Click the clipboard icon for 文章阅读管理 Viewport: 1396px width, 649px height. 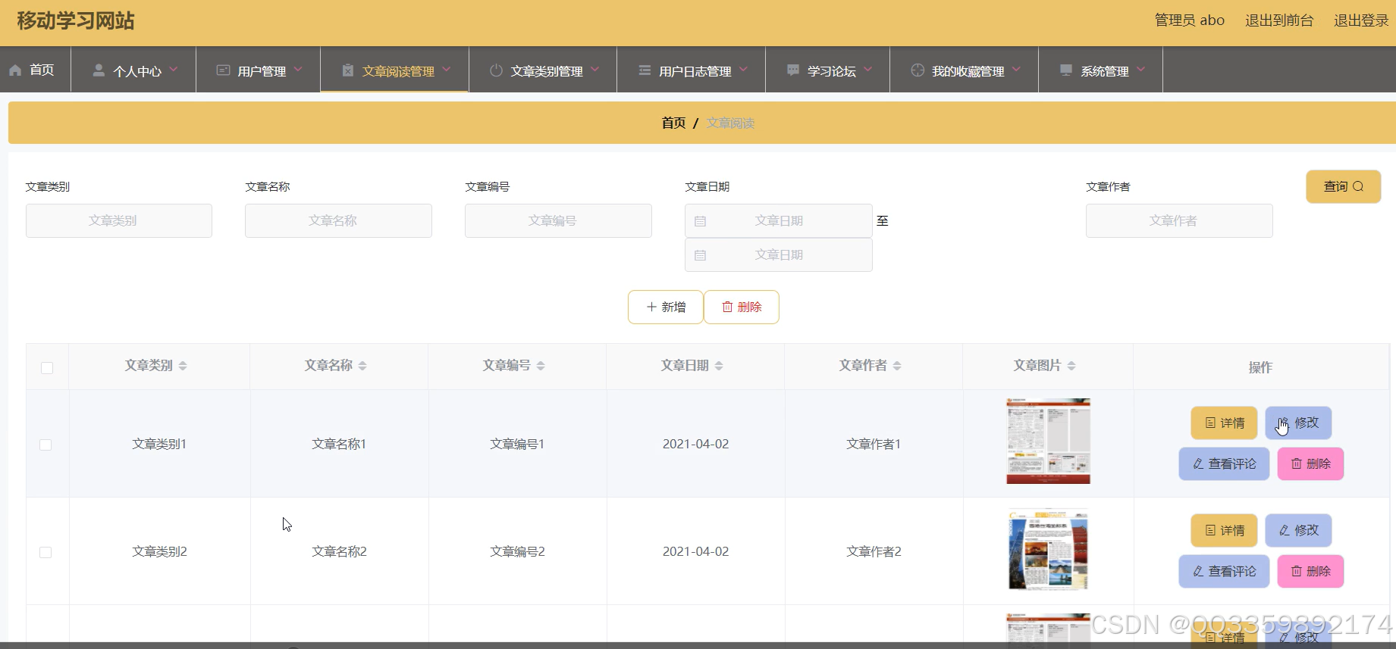tap(347, 70)
